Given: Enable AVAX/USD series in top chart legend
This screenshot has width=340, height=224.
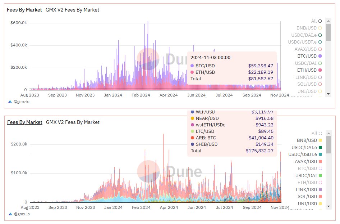Looking at the screenshot, I should 308,49.
